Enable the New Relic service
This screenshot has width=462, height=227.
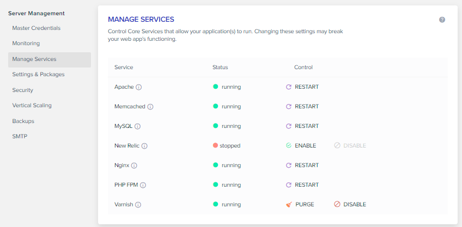pos(301,145)
